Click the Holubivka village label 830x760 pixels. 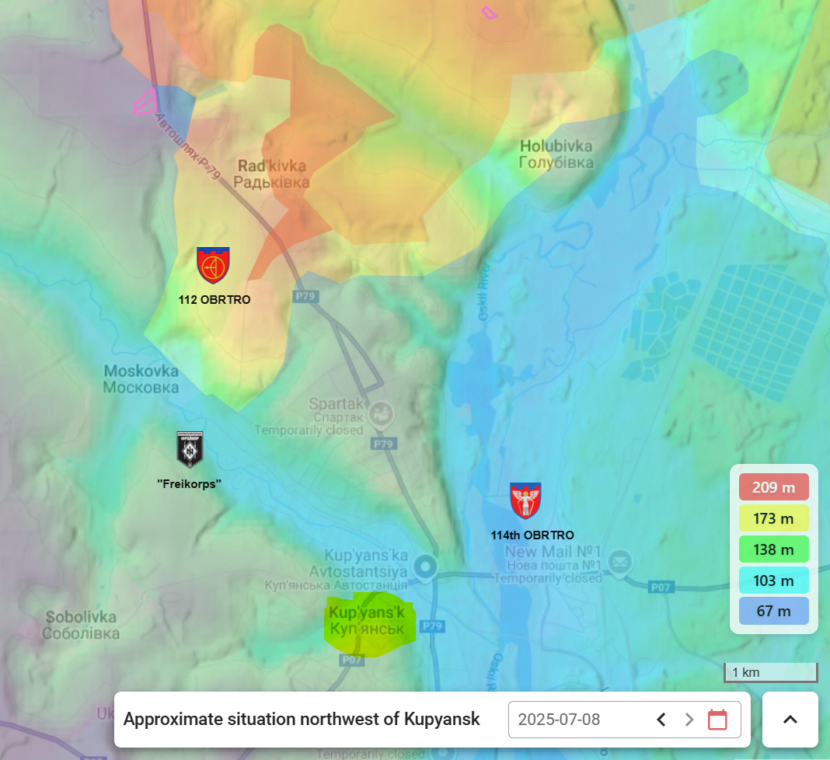click(556, 154)
